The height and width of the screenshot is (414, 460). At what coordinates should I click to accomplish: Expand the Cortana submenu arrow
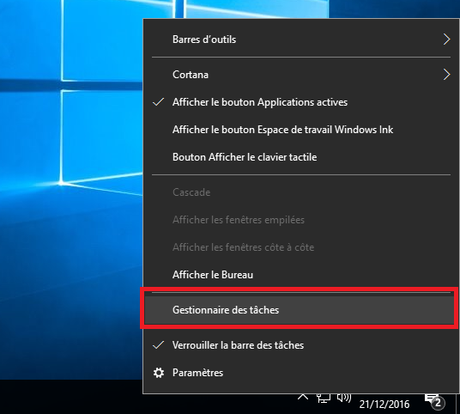(446, 75)
